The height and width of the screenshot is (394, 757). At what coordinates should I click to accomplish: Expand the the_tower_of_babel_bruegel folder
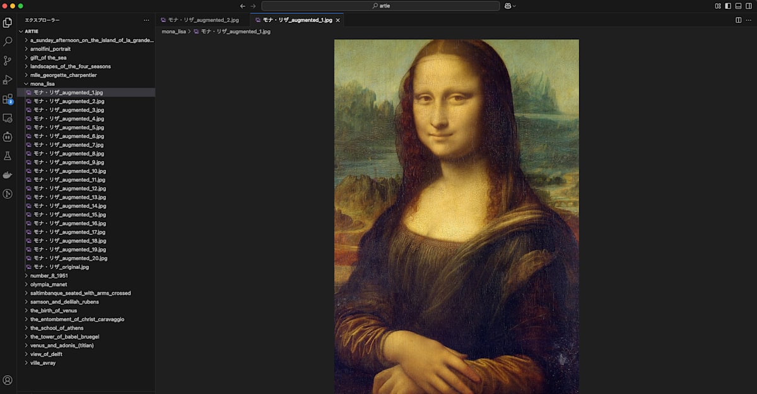point(86,337)
